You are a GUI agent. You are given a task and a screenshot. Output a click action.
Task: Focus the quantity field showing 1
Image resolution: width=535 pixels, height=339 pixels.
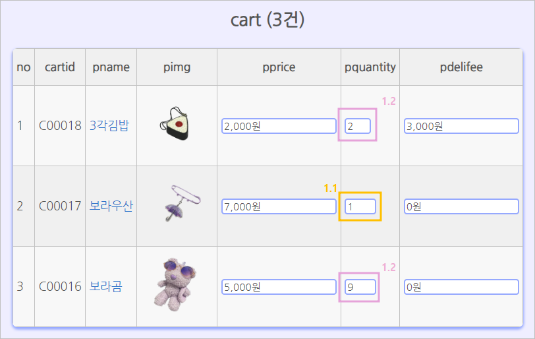click(x=360, y=206)
